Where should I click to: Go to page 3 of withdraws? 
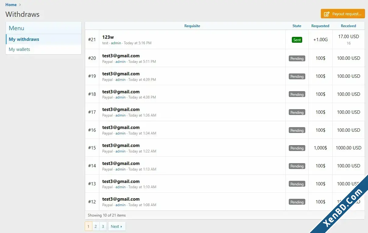click(103, 226)
